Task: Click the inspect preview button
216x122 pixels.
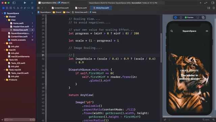Action: tap(181, 17)
